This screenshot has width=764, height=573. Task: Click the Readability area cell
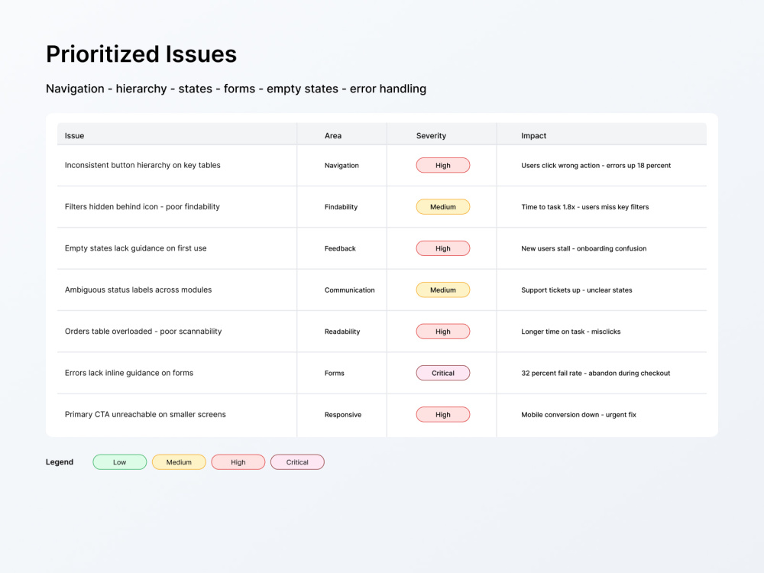click(x=342, y=332)
